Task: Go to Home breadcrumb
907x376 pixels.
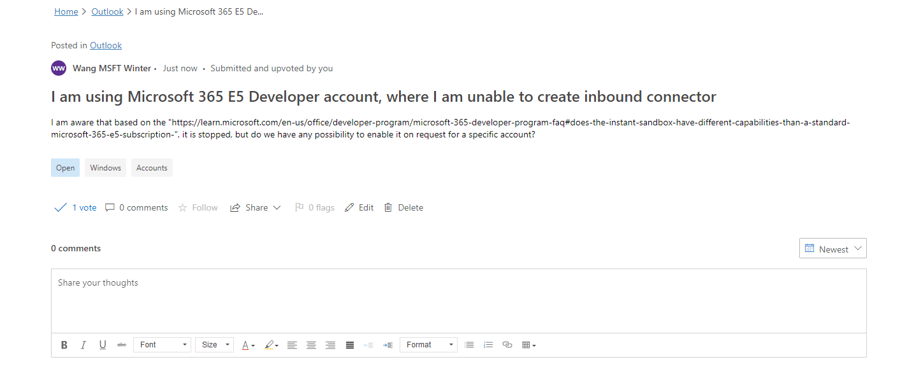Action: [x=66, y=11]
